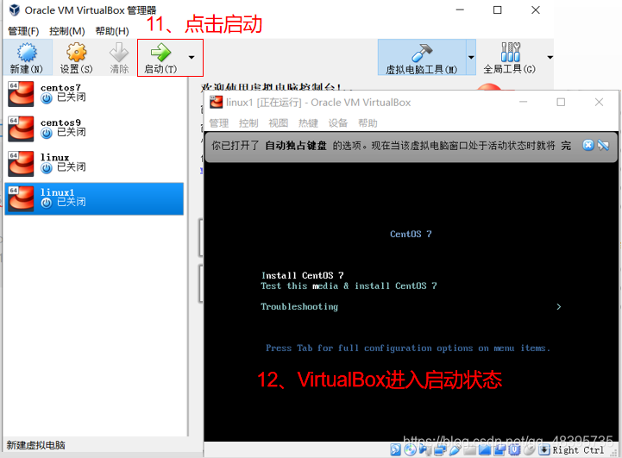Click the 'Right Ctrl' host key text
The image size is (622, 458).
click(578, 450)
